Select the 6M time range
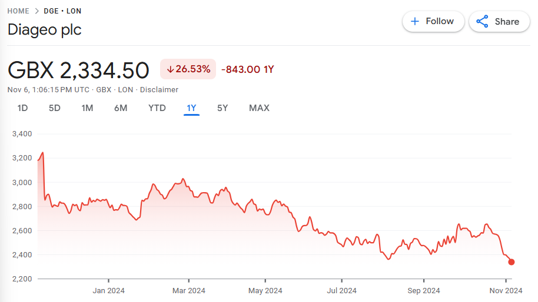 121,108
